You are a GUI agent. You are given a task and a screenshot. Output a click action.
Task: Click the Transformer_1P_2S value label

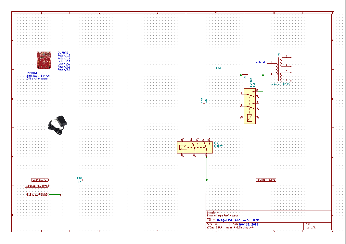(279, 84)
